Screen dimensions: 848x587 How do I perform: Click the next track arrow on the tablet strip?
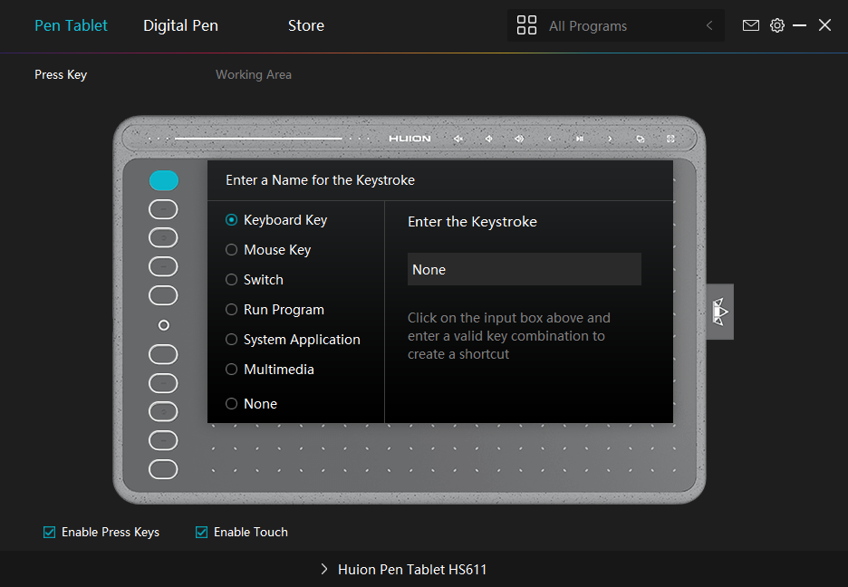point(610,139)
